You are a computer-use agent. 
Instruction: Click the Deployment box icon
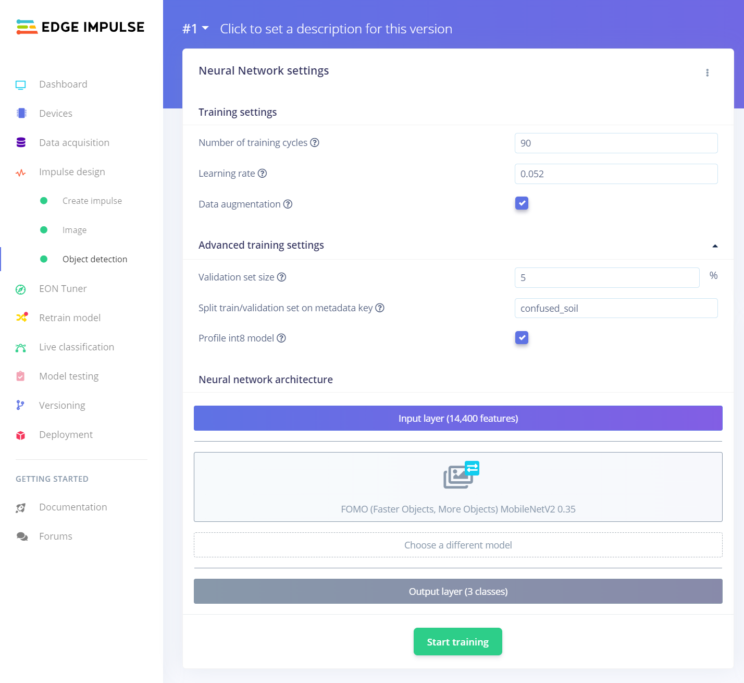(x=21, y=435)
